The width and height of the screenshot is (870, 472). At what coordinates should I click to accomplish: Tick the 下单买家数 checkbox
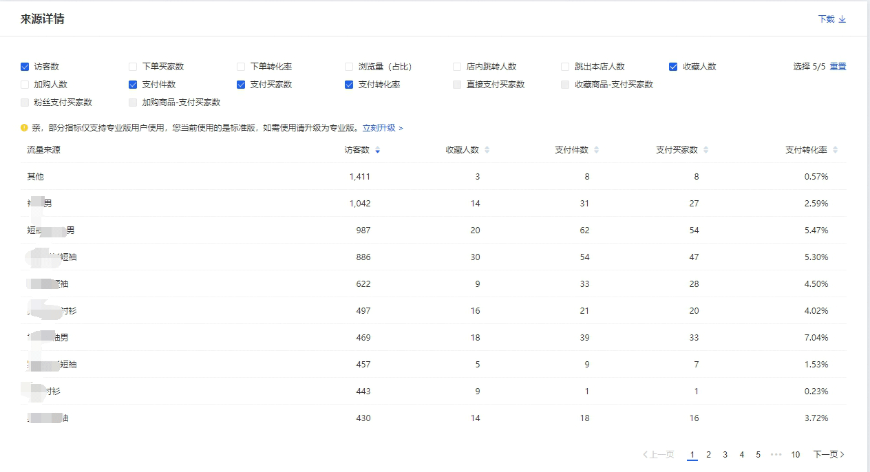click(x=133, y=67)
